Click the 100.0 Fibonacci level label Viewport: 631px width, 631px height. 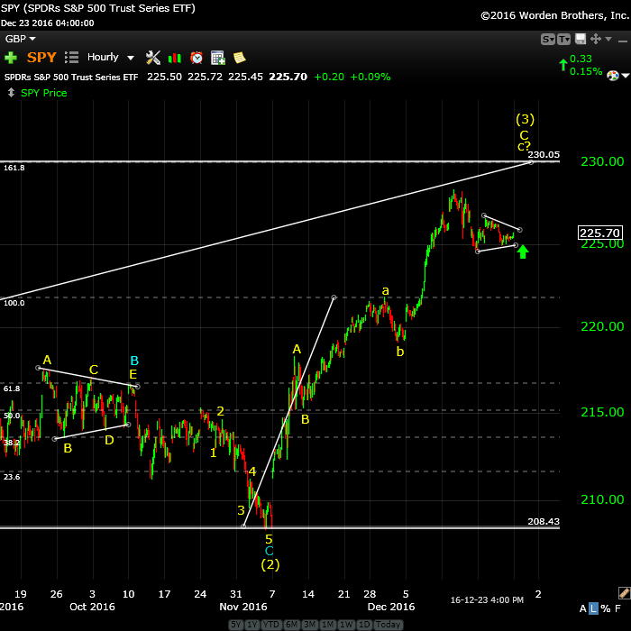pyautogui.click(x=14, y=303)
